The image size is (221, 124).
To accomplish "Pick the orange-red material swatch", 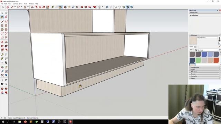I will (216, 61).
